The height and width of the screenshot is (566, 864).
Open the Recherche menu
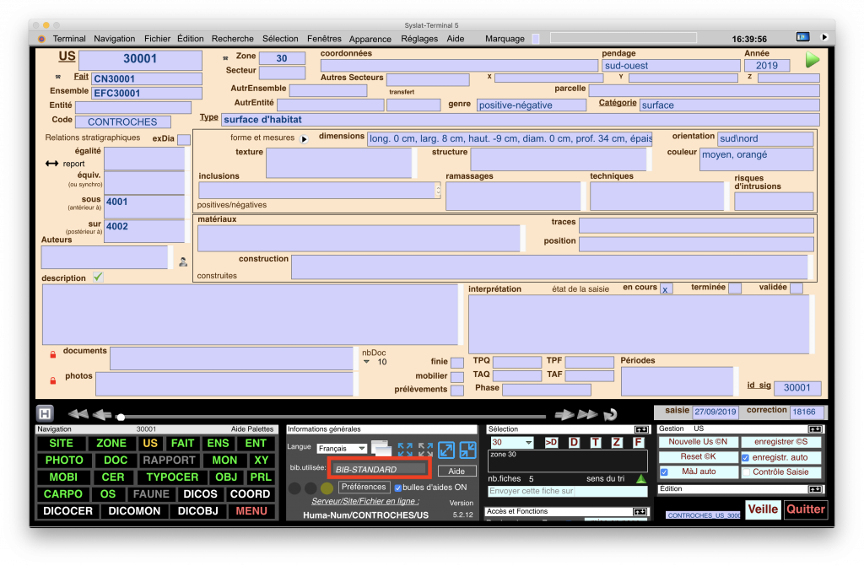point(233,39)
